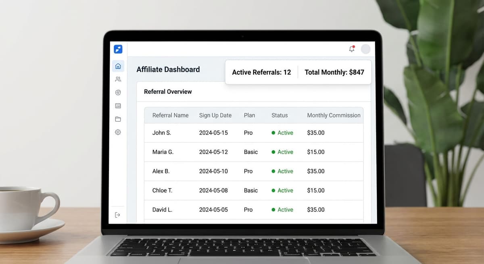Click the Monthly Commission column header

334,115
